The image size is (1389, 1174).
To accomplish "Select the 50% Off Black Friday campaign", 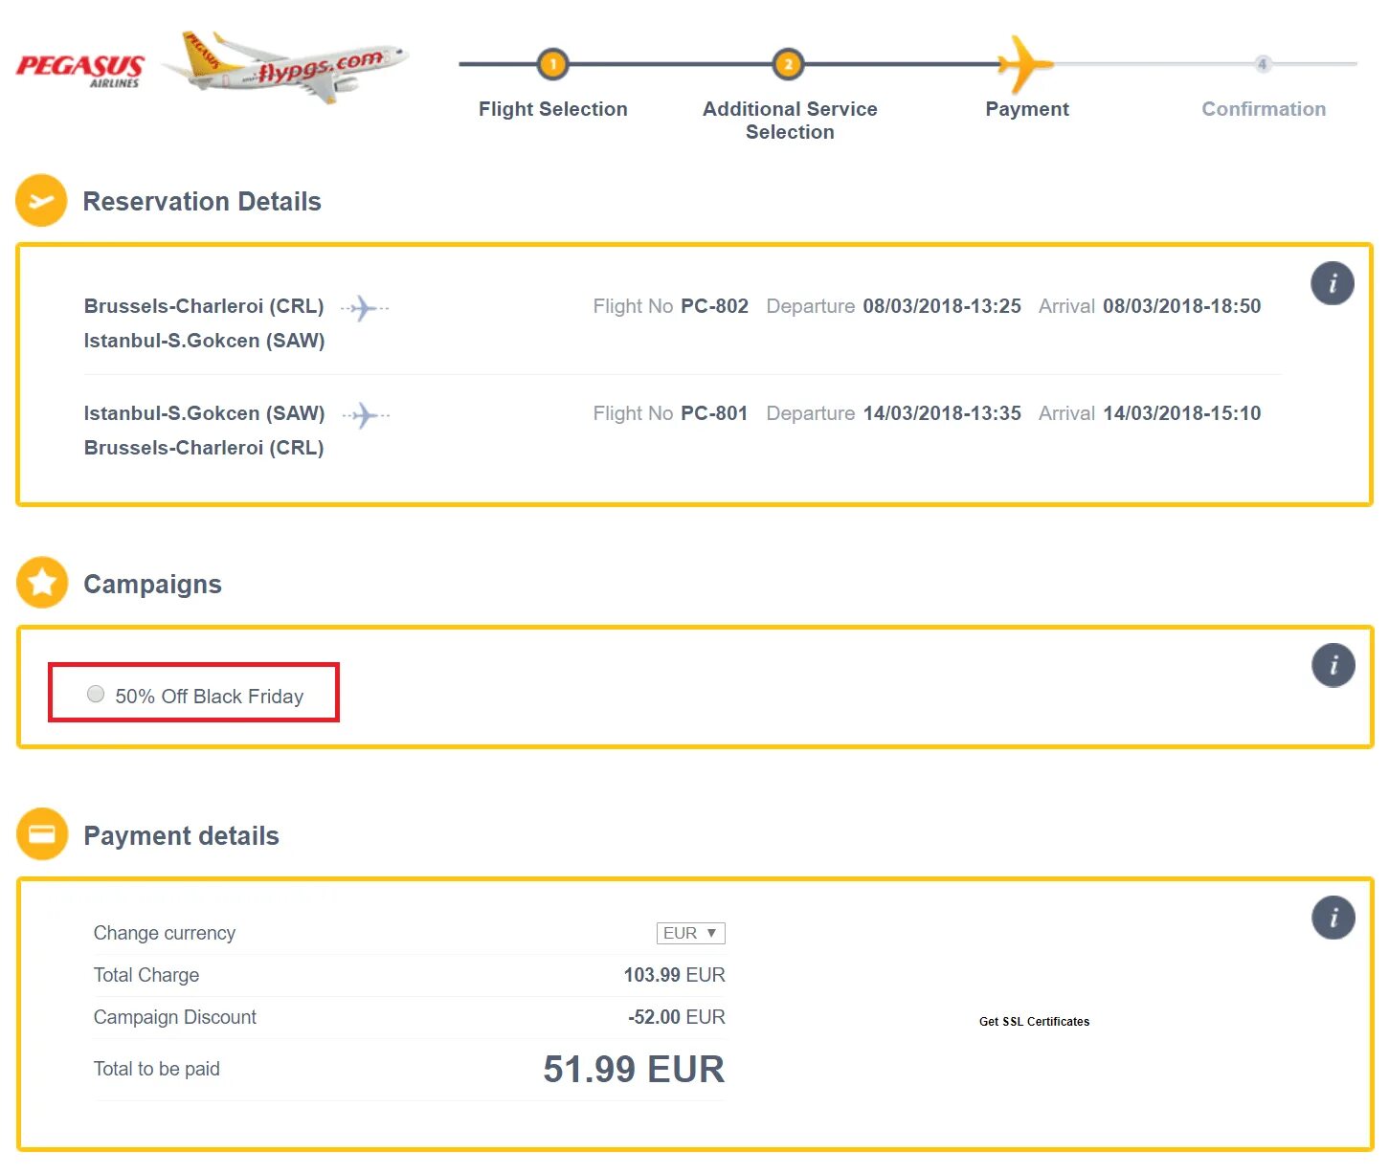I will tap(96, 695).
